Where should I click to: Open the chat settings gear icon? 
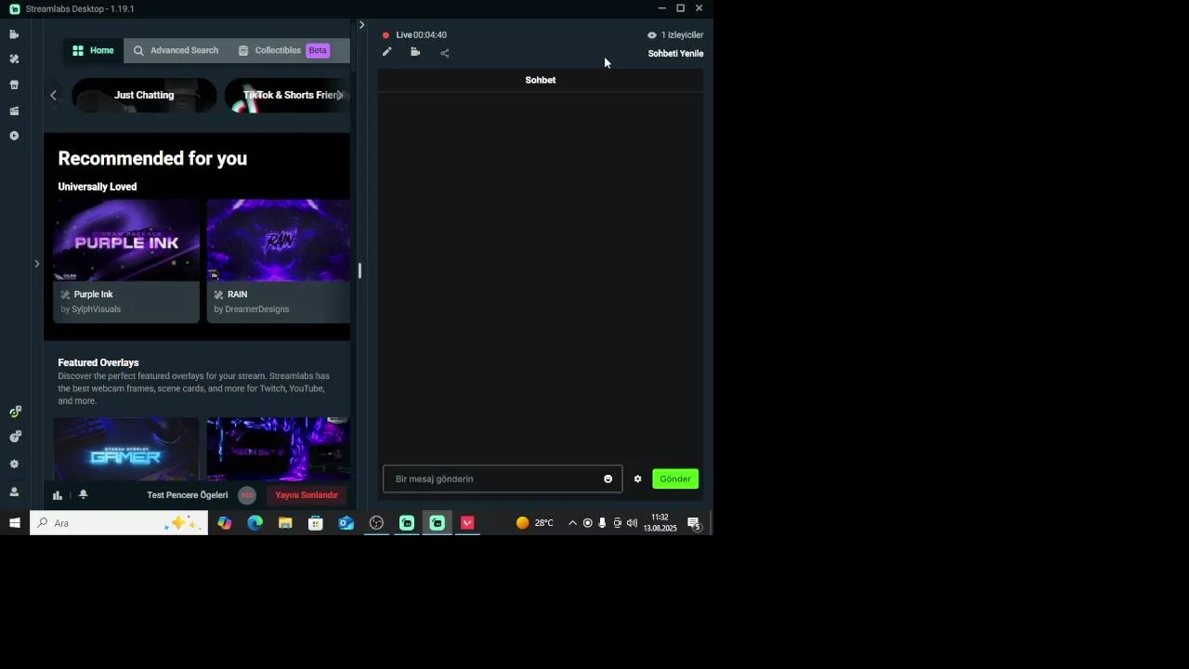[638, 479]
